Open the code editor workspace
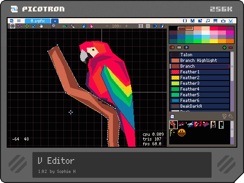 tap(185, 21)
